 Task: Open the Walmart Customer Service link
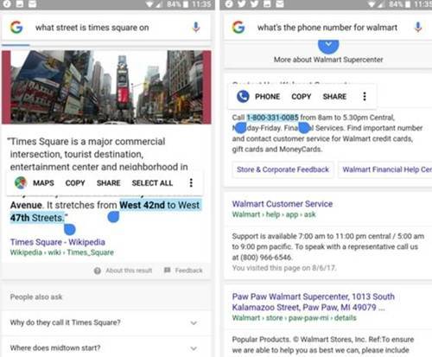click(x=283, y=204)
